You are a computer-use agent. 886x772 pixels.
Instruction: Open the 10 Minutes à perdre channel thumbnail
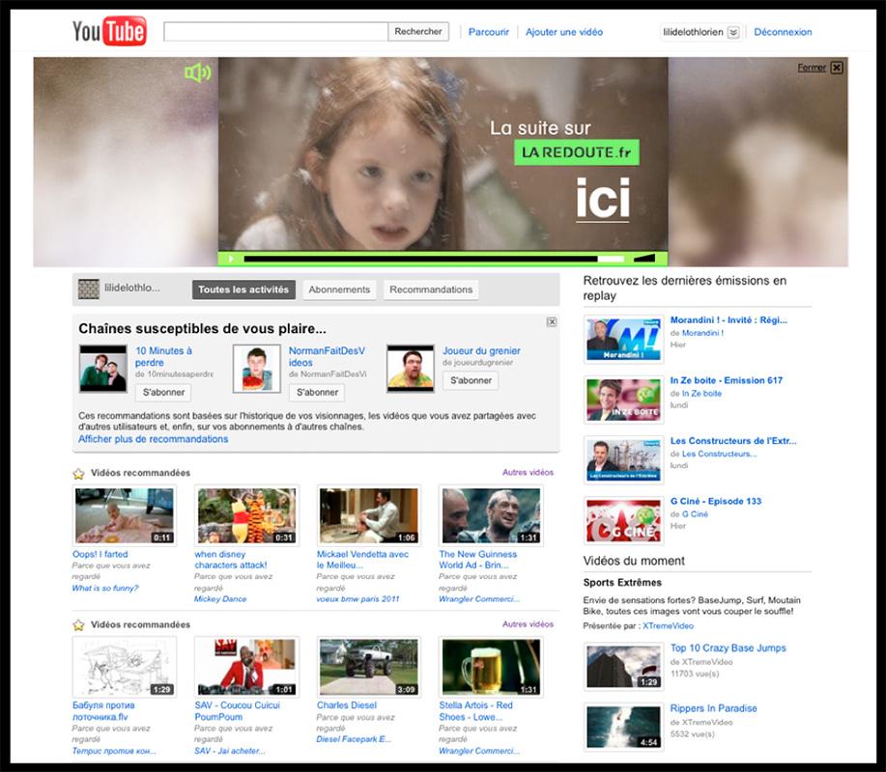pyautogui.click(x=102, y=369)
